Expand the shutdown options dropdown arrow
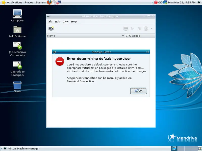Image resolution: width=202 pixels, height=151 pixels. (x=151, y=28)
